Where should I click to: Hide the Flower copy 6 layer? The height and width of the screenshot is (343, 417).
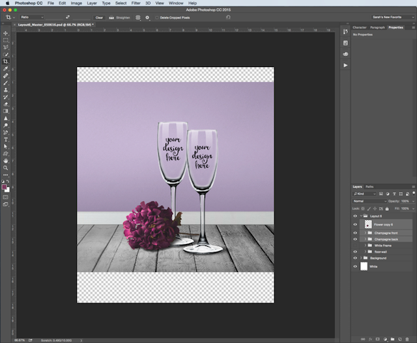tap(355, 225)
